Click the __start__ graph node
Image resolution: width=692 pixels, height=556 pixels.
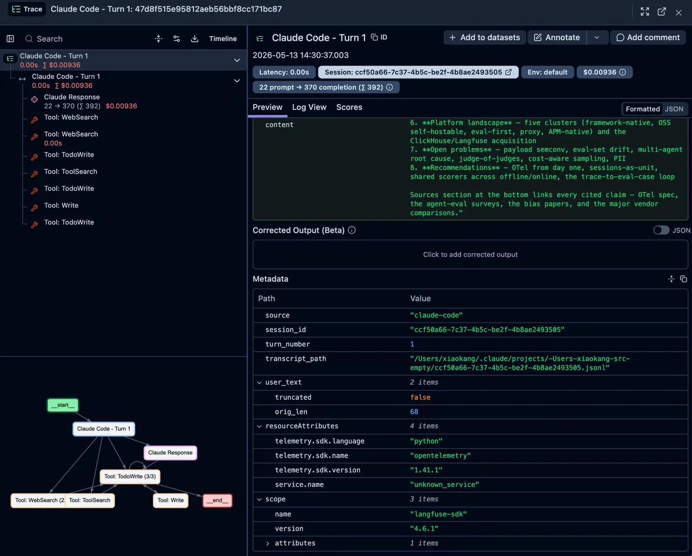63,405
